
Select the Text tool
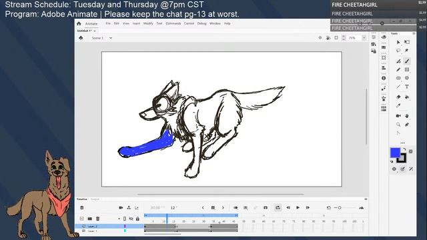[x=407, y=87]
